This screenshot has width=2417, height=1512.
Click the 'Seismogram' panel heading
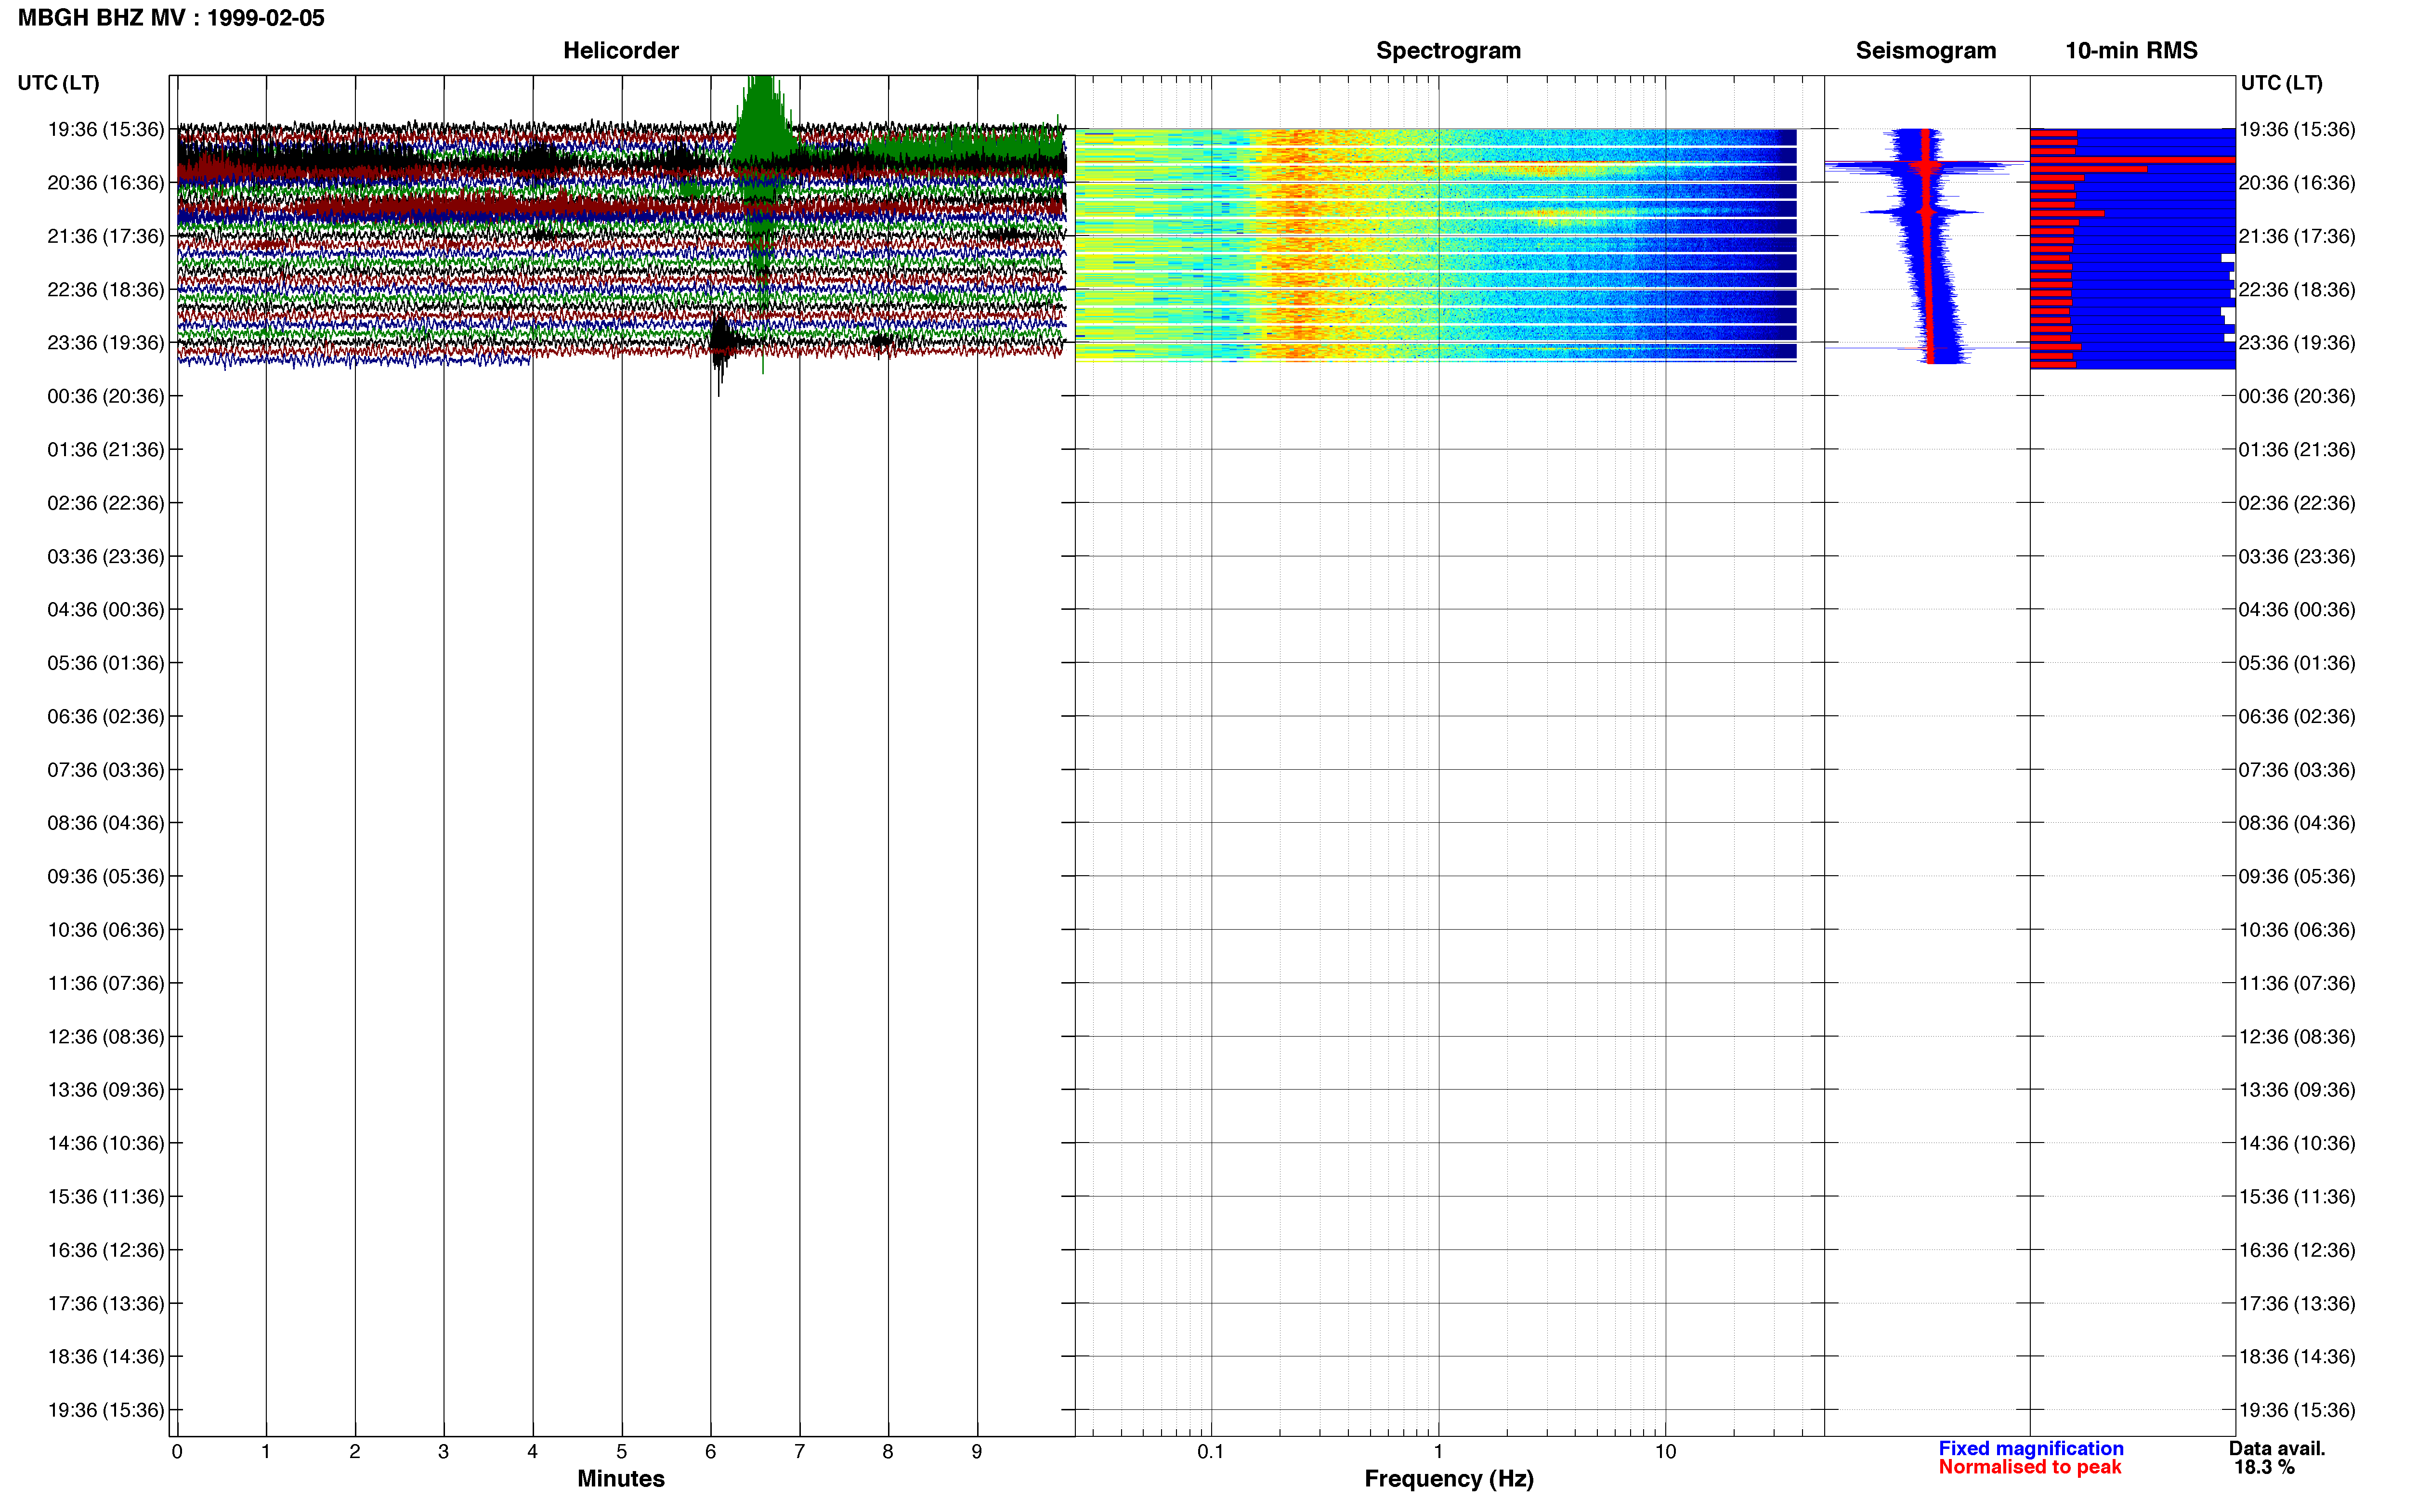[1925, 50]
